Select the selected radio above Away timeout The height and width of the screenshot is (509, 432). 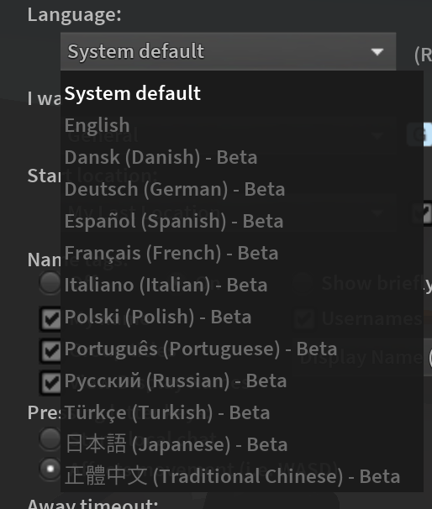pos(50,469)
